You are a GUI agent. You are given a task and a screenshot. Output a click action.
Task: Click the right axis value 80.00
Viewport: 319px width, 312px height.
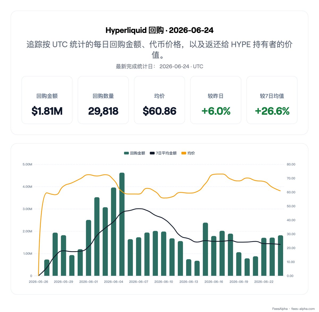[x=291, y=164]
